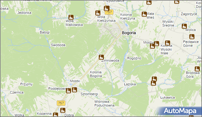
Task: Click the Kolonia Bogoria label
Action: click(96, 74)
